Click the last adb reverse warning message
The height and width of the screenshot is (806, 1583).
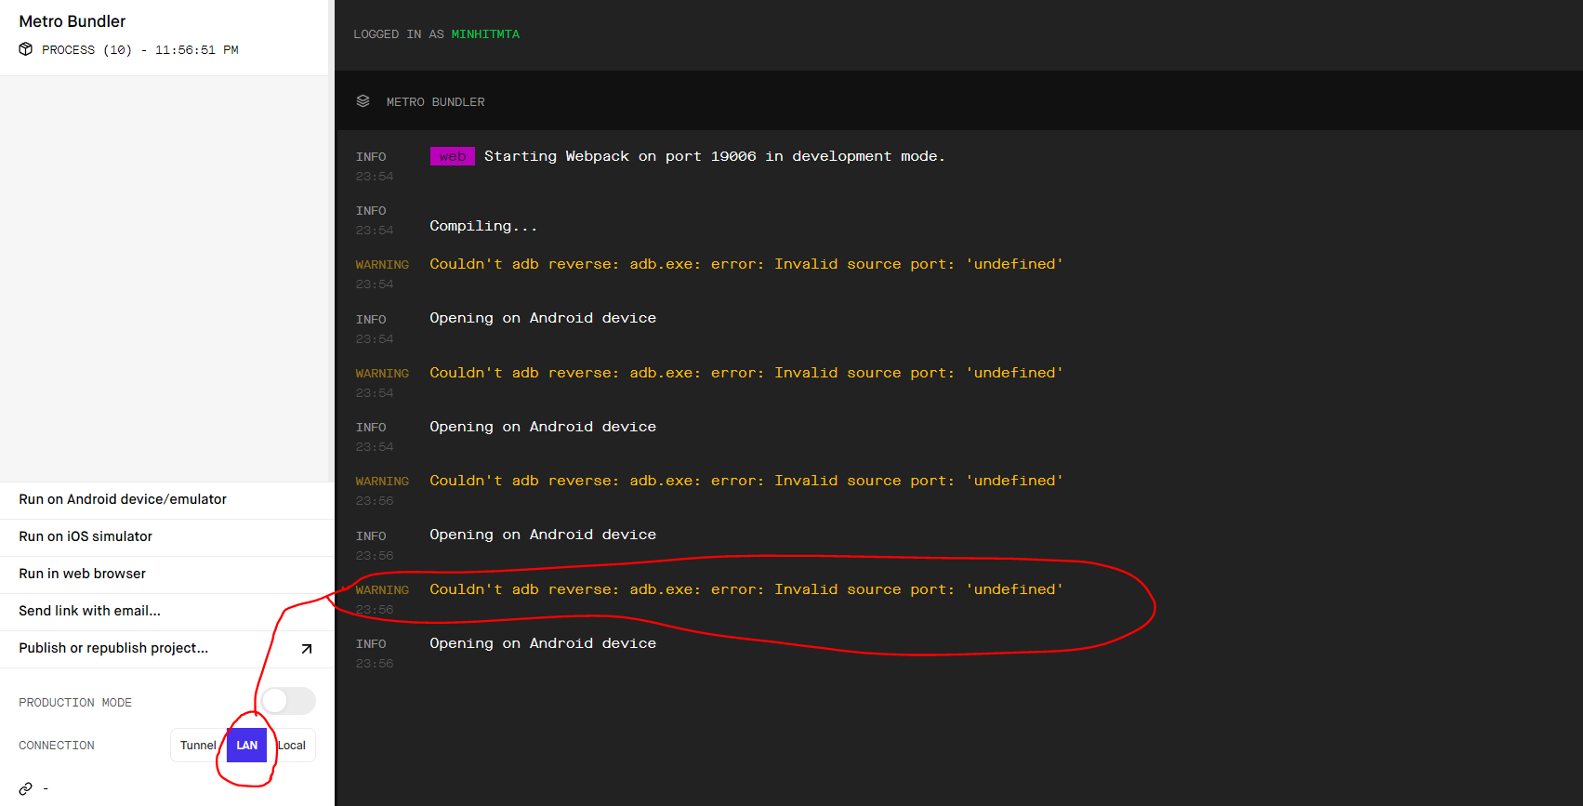click(745, 589)
